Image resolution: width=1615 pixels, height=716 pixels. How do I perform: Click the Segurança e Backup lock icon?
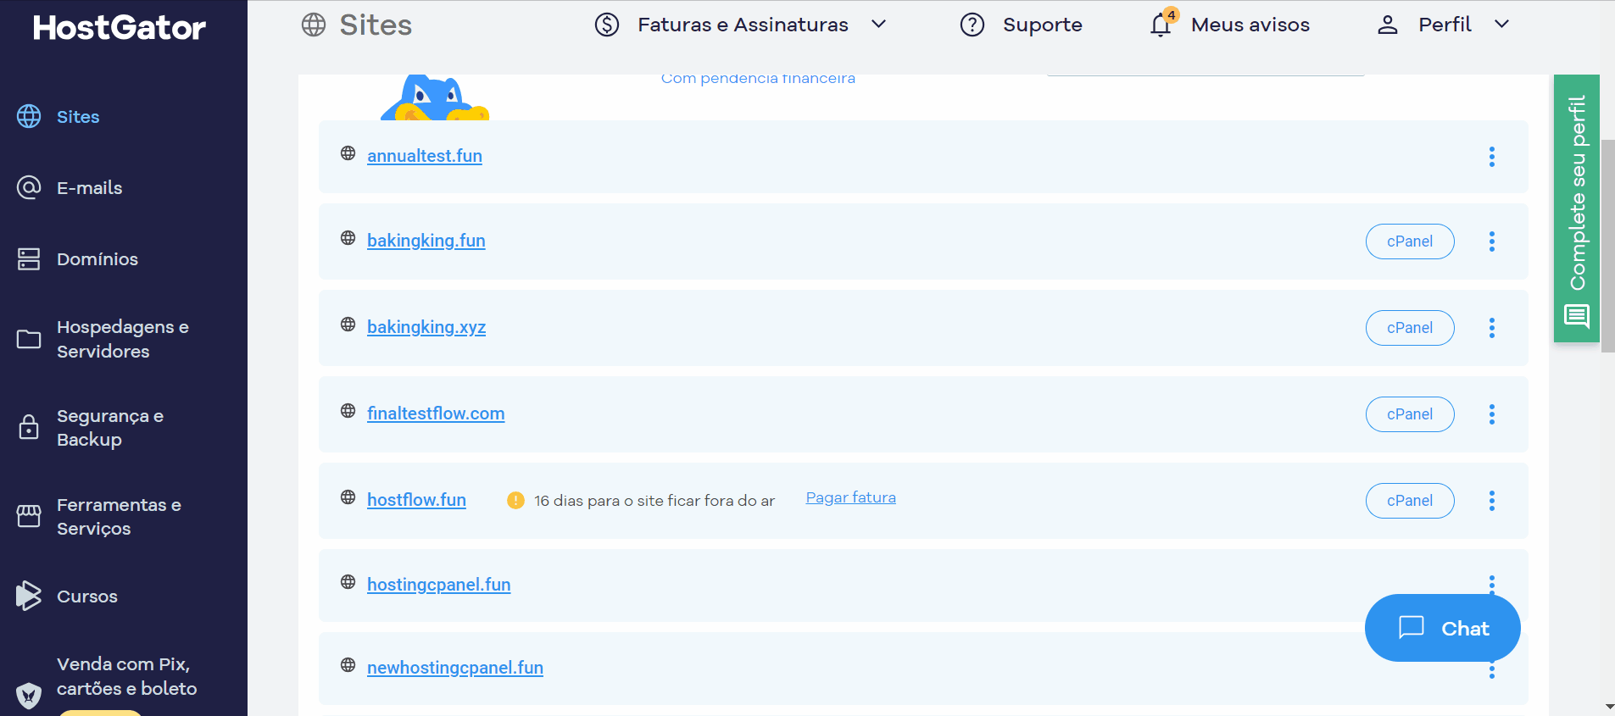pos(29,427)
